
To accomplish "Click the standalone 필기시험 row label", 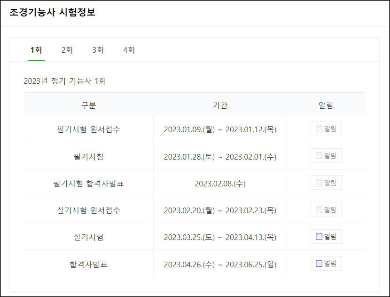I will pos(88,156).
